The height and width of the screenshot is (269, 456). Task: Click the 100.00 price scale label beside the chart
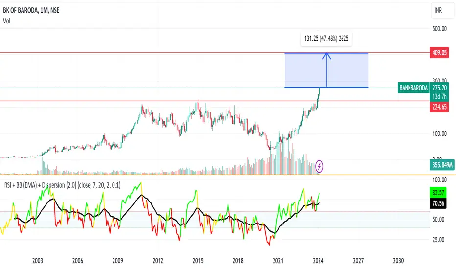click(x=439, y=134)
